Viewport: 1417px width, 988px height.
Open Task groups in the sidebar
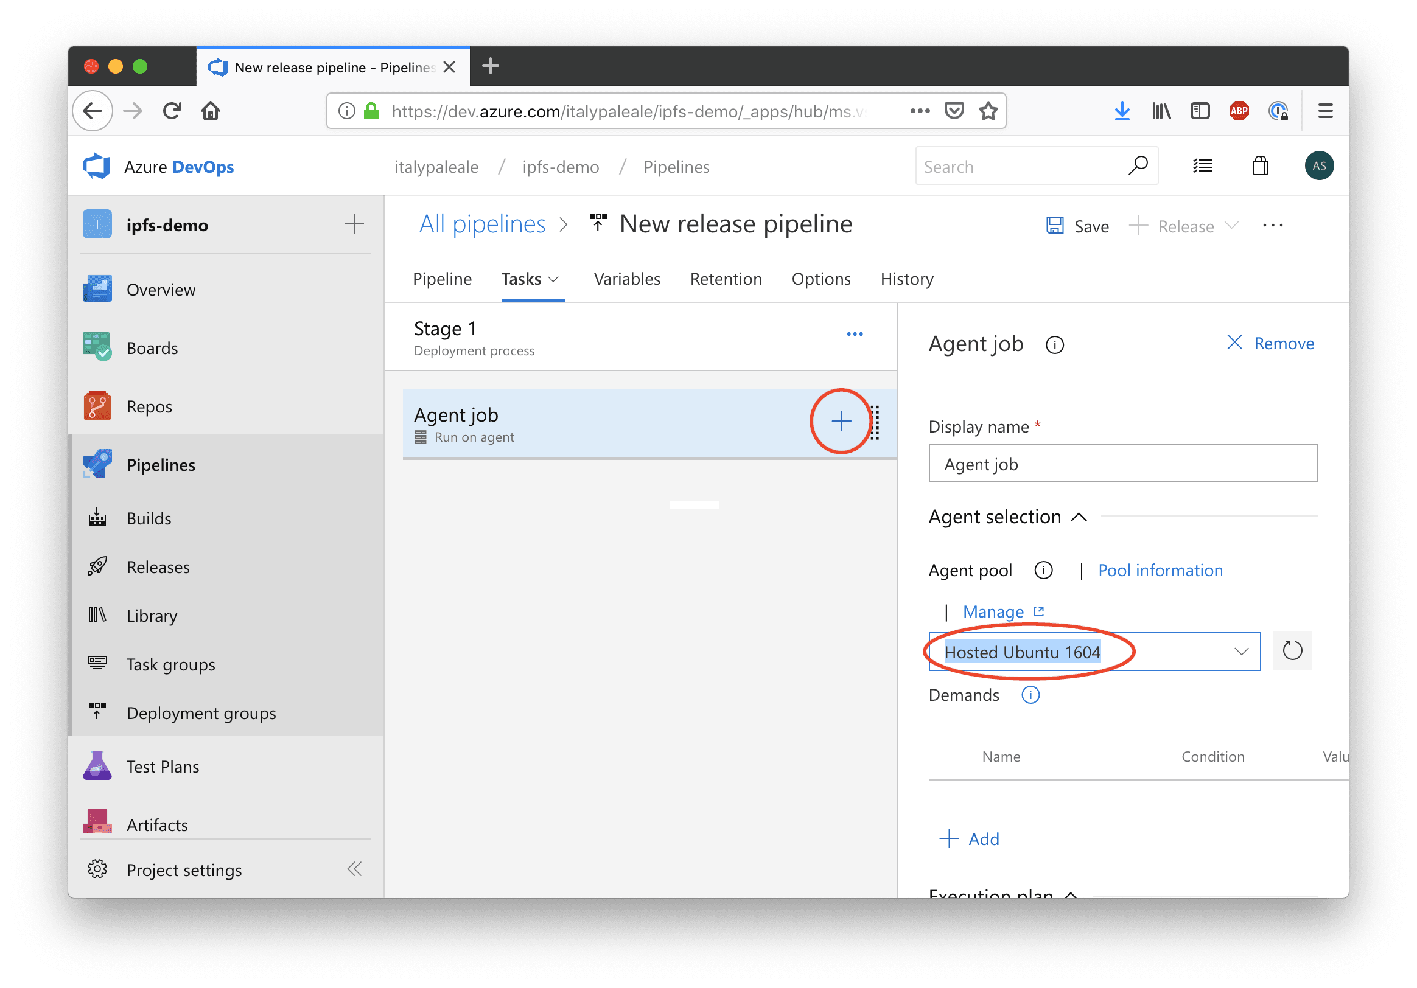point(226,665)
